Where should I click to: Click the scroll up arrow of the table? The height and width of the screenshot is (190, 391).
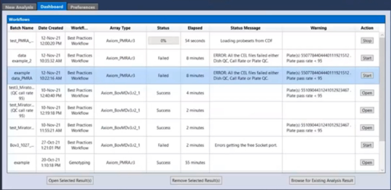click(382, 35)
